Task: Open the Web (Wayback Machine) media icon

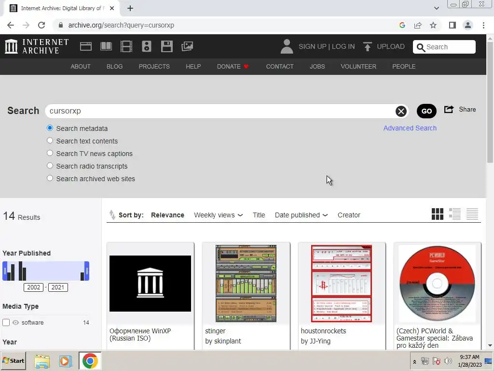Action: pos(86,46)
